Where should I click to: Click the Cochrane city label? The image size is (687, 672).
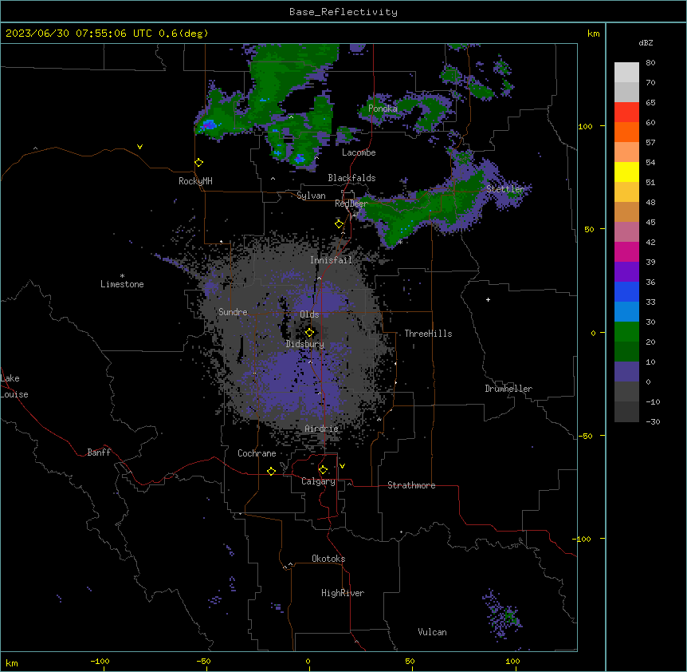tap(257, 453)
